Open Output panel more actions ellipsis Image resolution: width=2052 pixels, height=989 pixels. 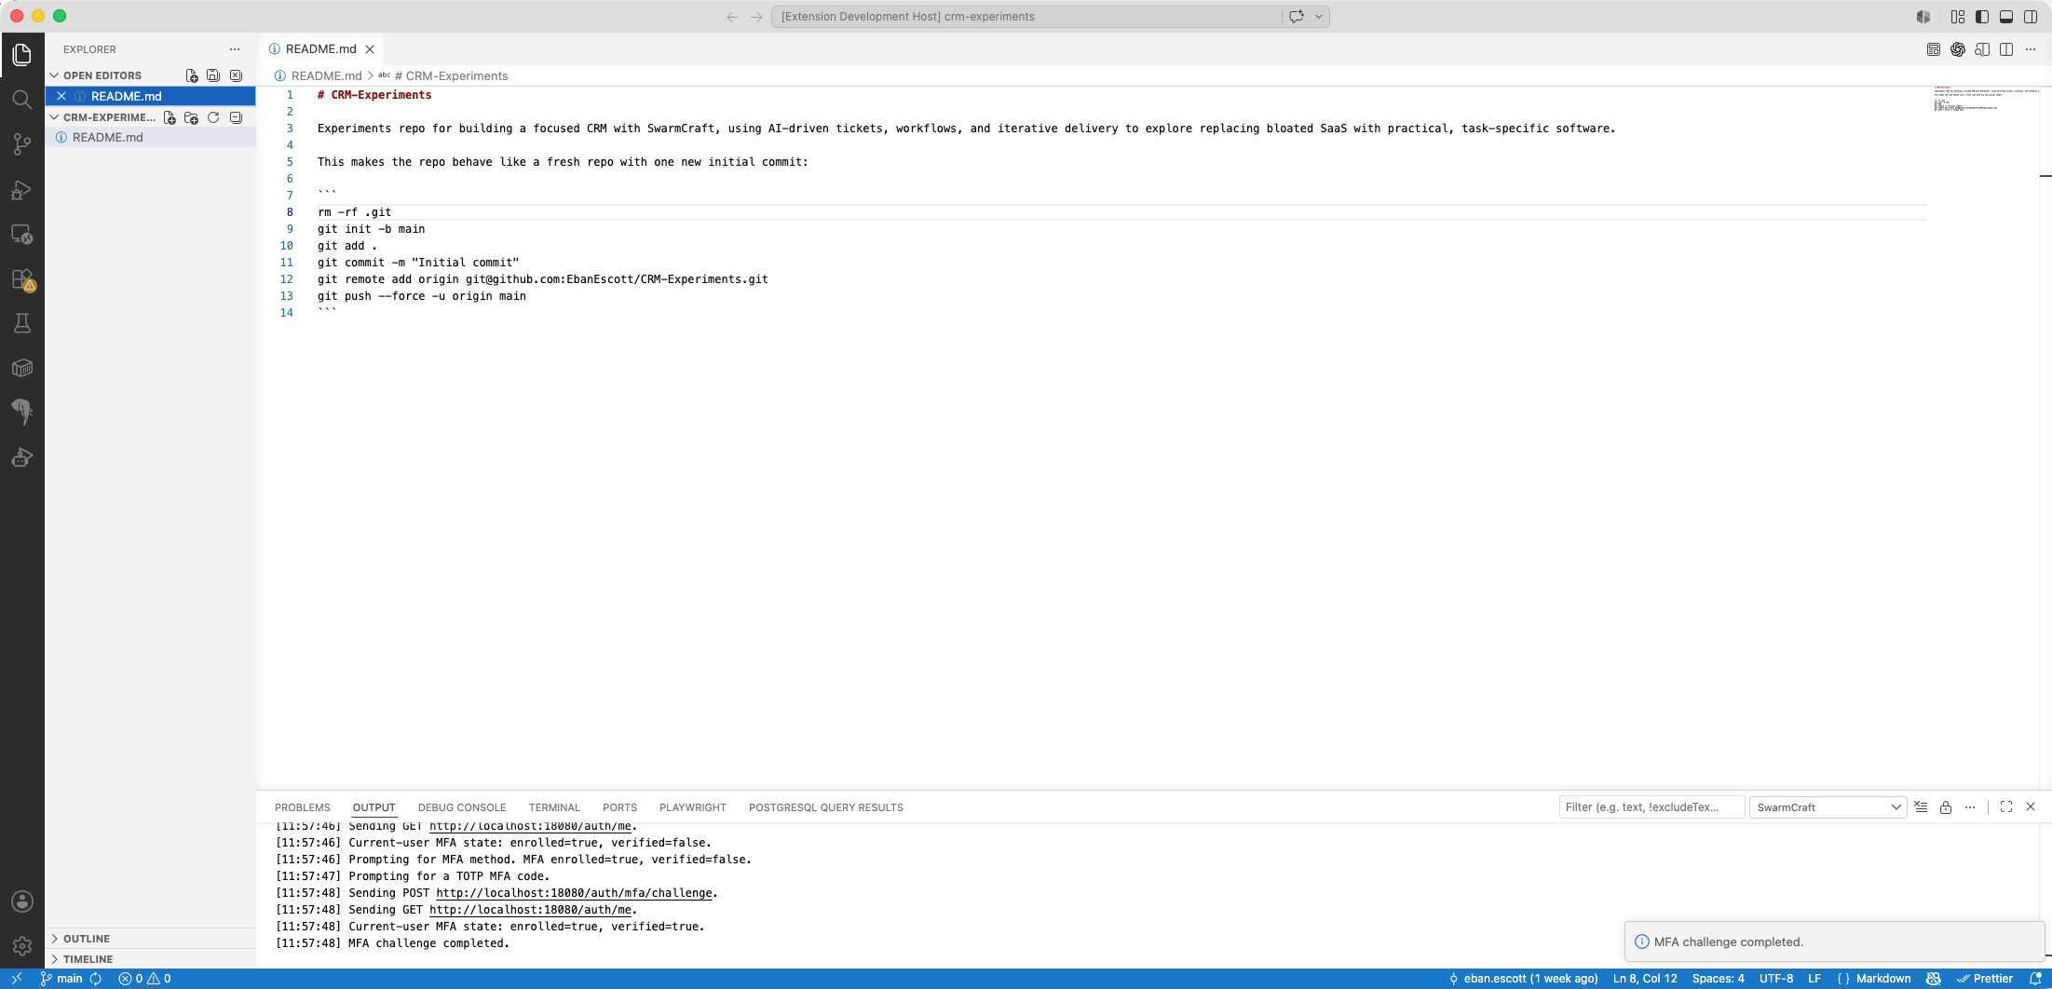click(1970, 807)
